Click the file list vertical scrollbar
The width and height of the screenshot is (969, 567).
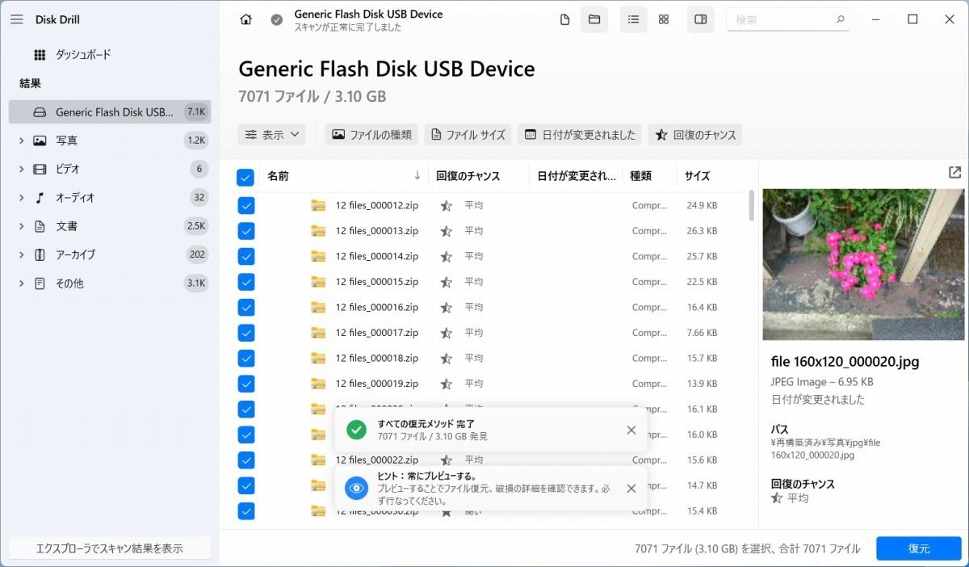tap(752, 206)
